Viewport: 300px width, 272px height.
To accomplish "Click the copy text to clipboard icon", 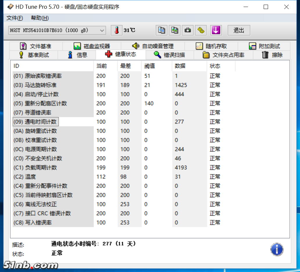I will (x=162, y=30).
